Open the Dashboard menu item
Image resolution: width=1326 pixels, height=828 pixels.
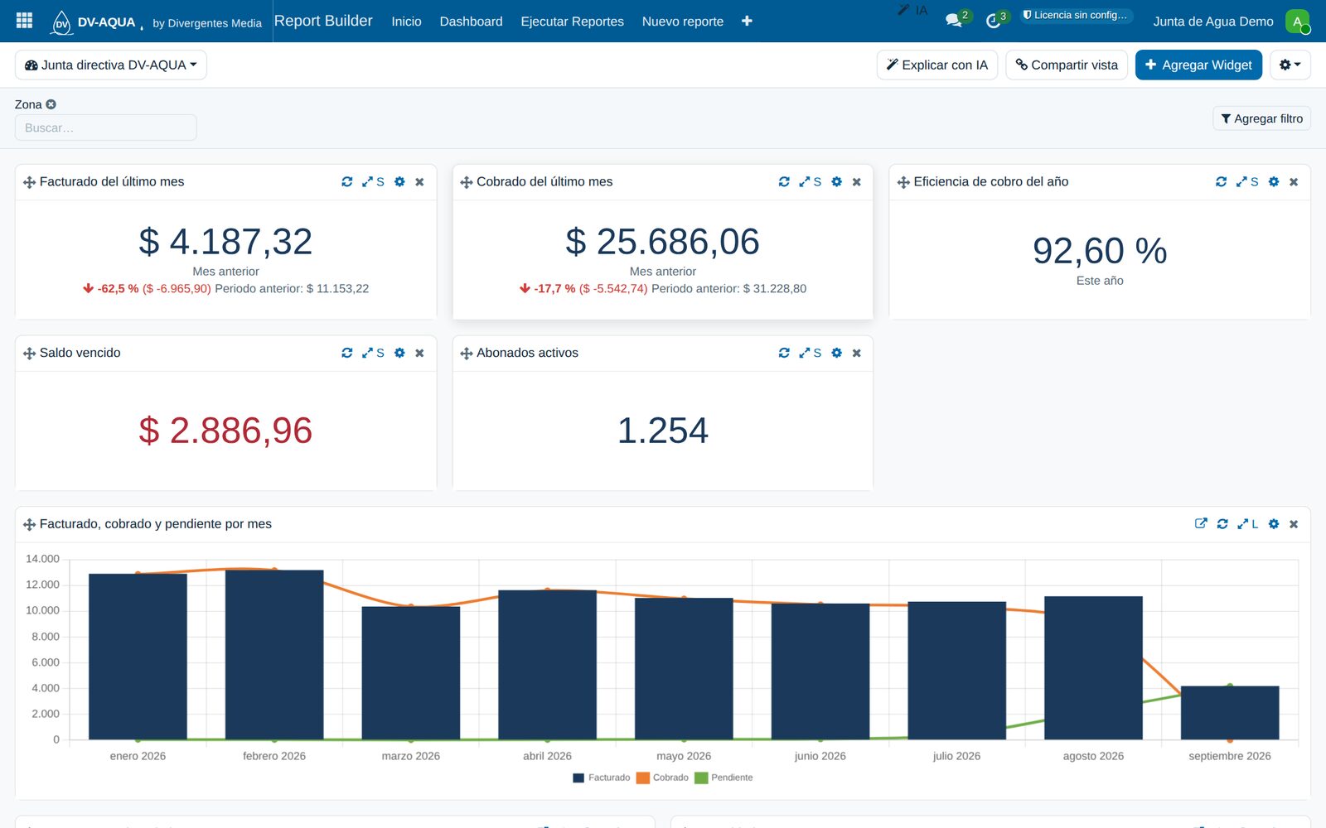[x=471, y=22]
